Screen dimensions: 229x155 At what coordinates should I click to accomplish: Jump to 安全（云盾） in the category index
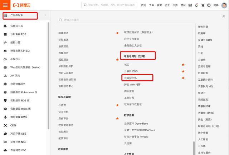205,120
